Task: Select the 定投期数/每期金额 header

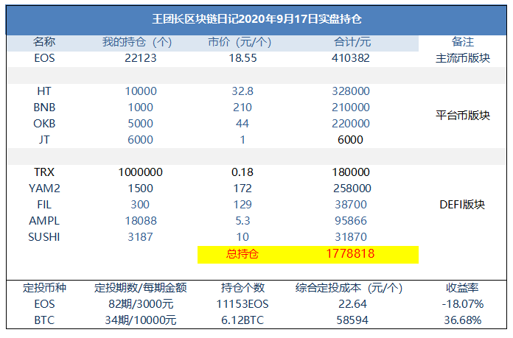Action: tap(140, 288)
